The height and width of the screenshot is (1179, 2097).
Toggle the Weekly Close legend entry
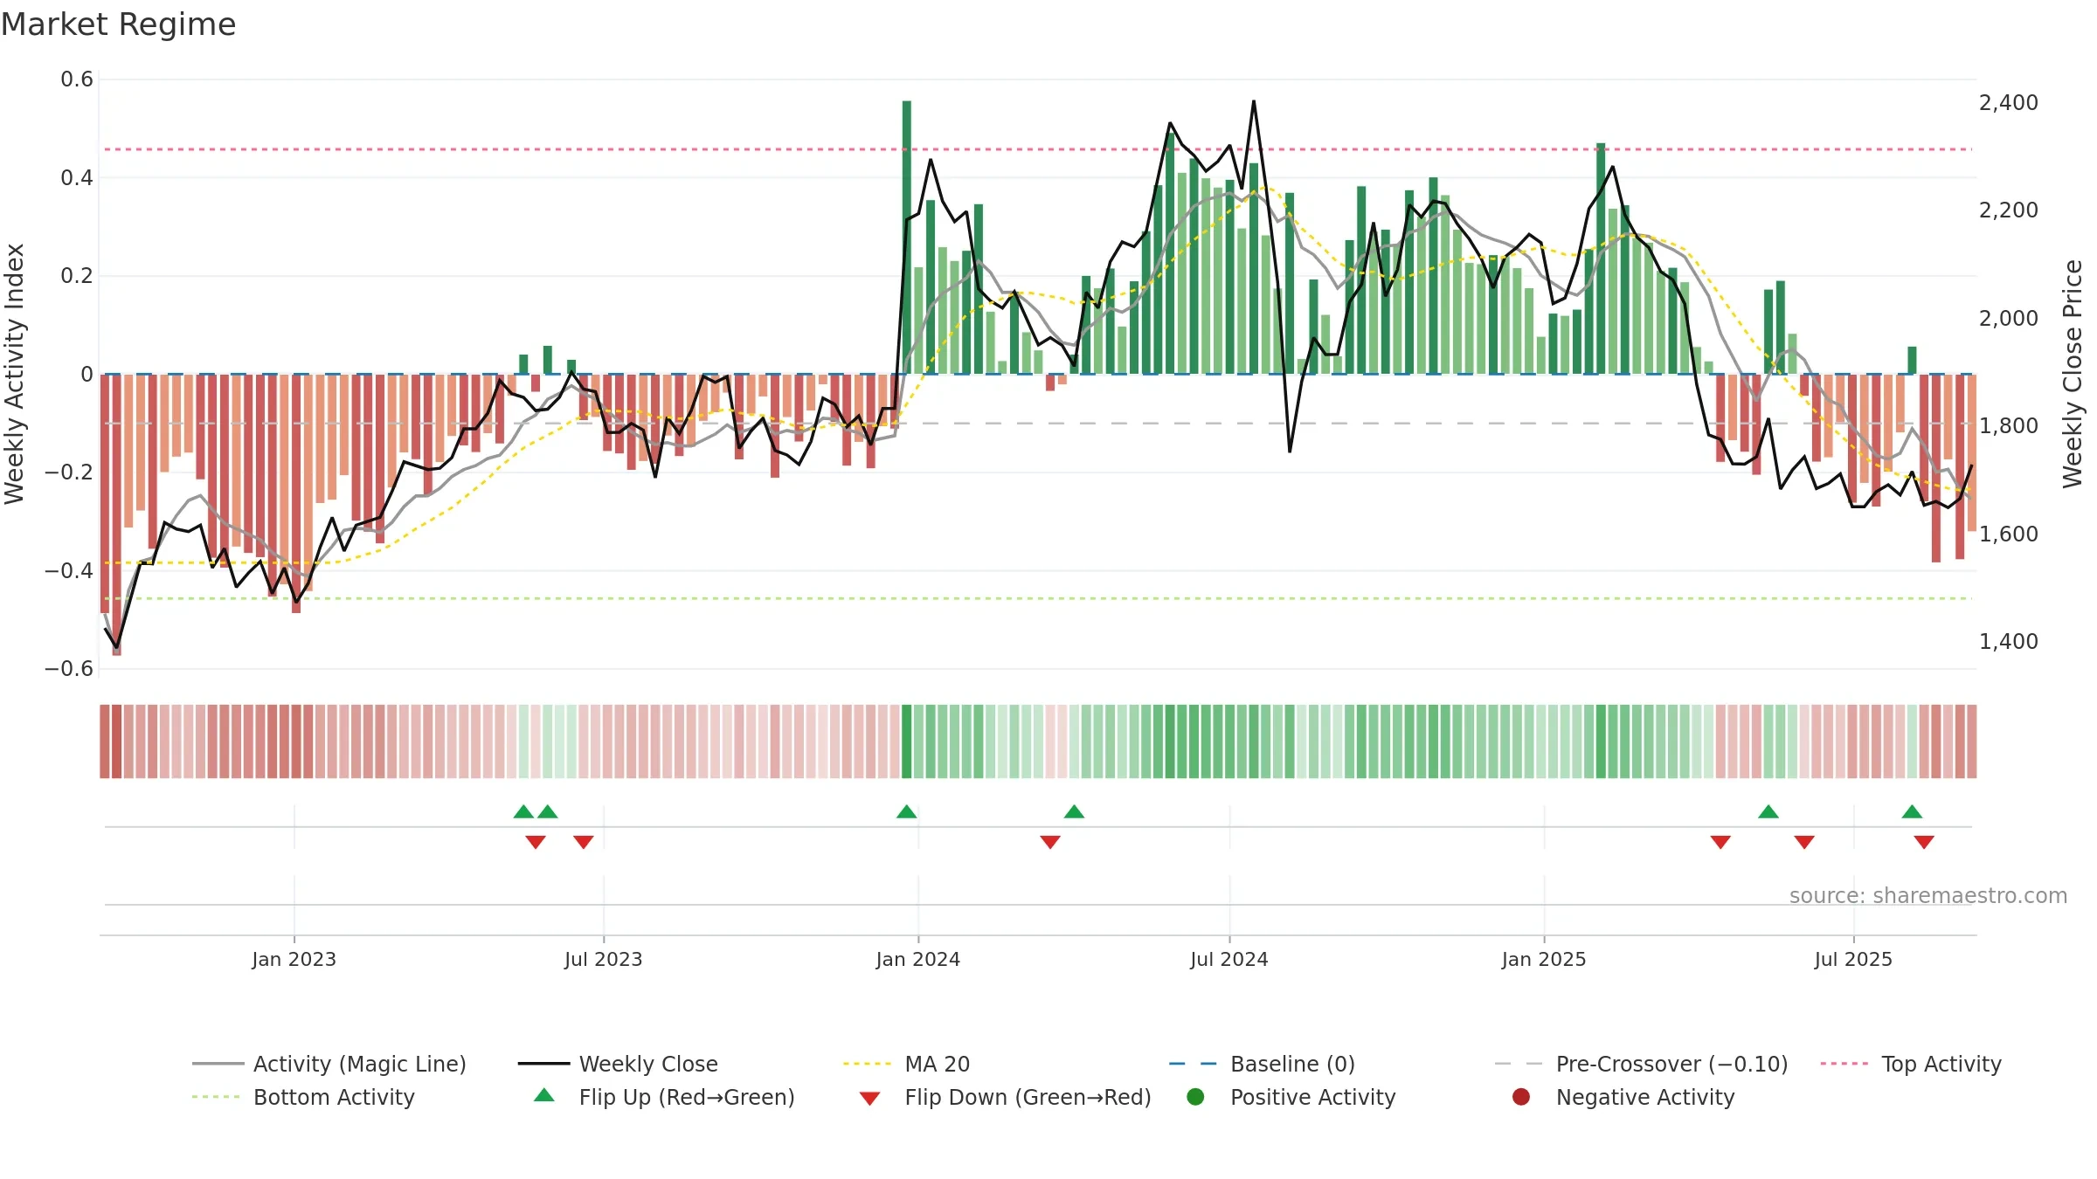coord(618,1064)
